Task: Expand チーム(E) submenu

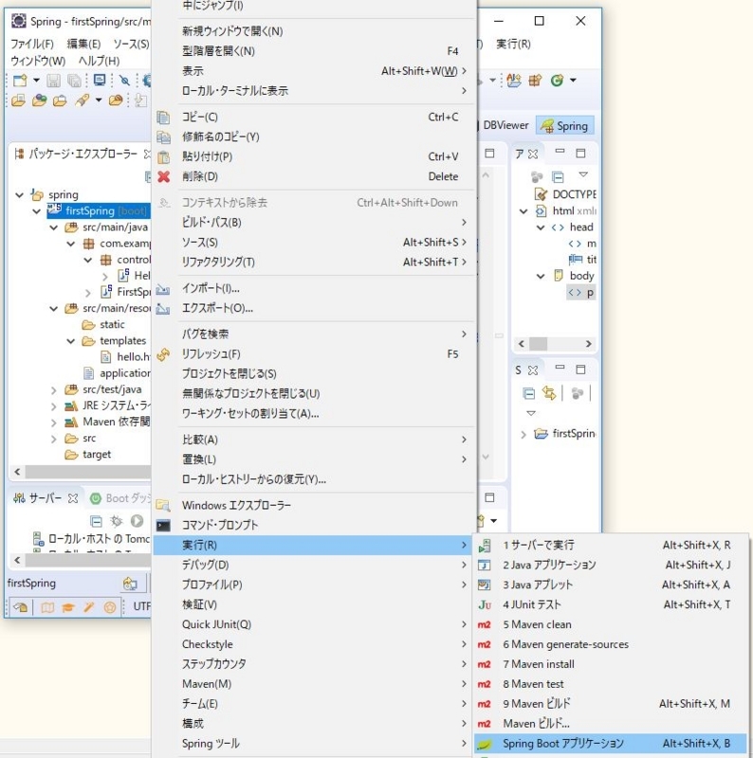Action: tap(314, 703)
